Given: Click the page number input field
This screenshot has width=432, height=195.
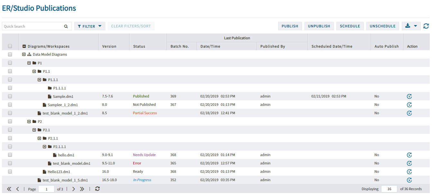Looking at the screenshot, I should [x=46, y=189].
